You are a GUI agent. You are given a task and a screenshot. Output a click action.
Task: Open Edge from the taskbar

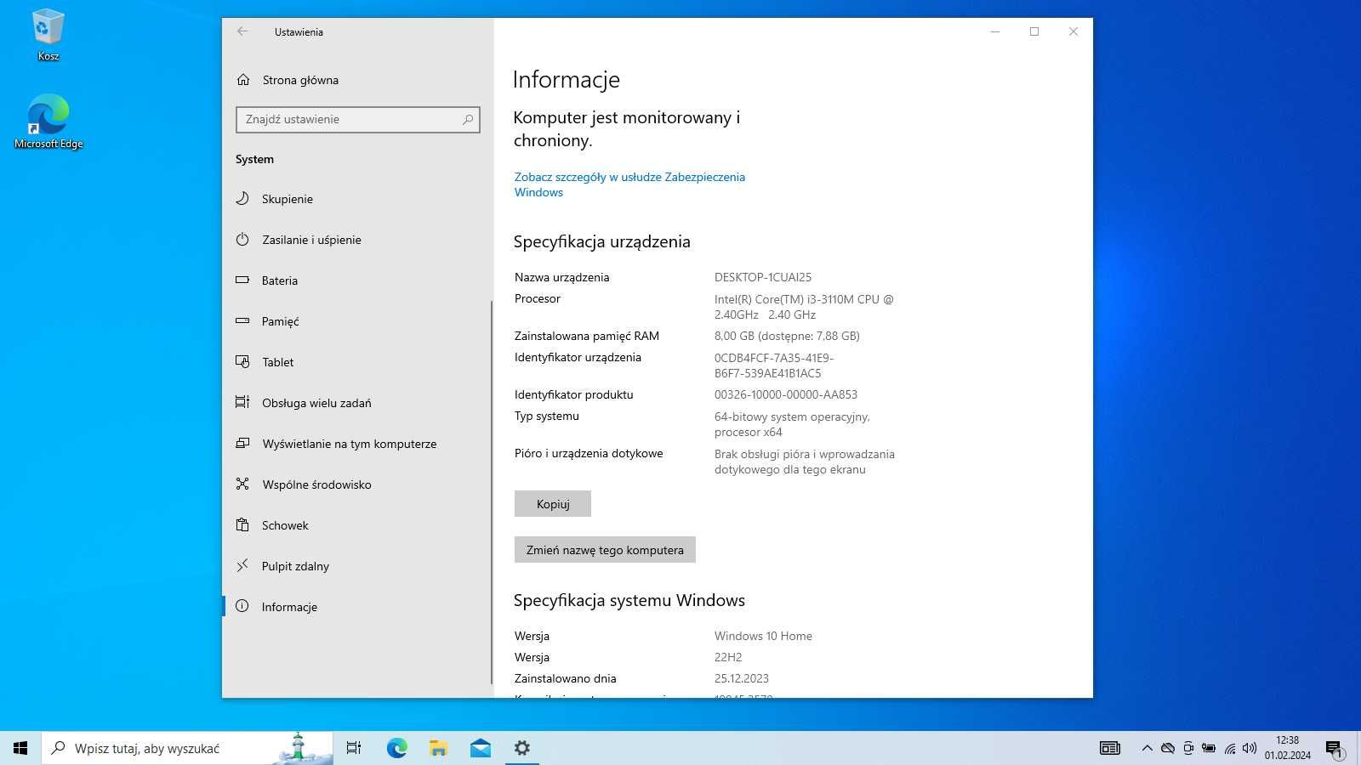click(x=396, y=748)
